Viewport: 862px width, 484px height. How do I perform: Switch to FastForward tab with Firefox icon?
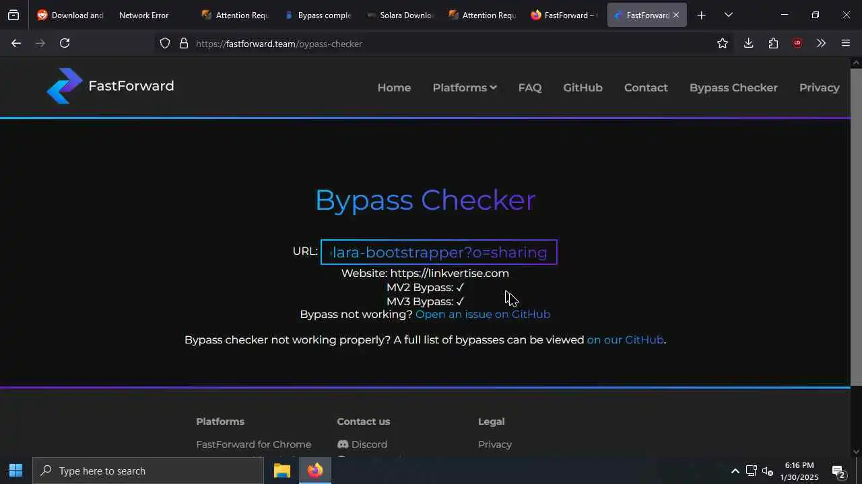tap(564, 15)
